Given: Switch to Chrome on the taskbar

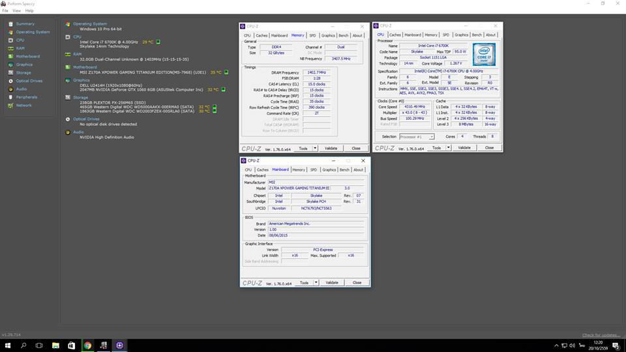Looking at the screenshot, I should (x=87, y=345).
